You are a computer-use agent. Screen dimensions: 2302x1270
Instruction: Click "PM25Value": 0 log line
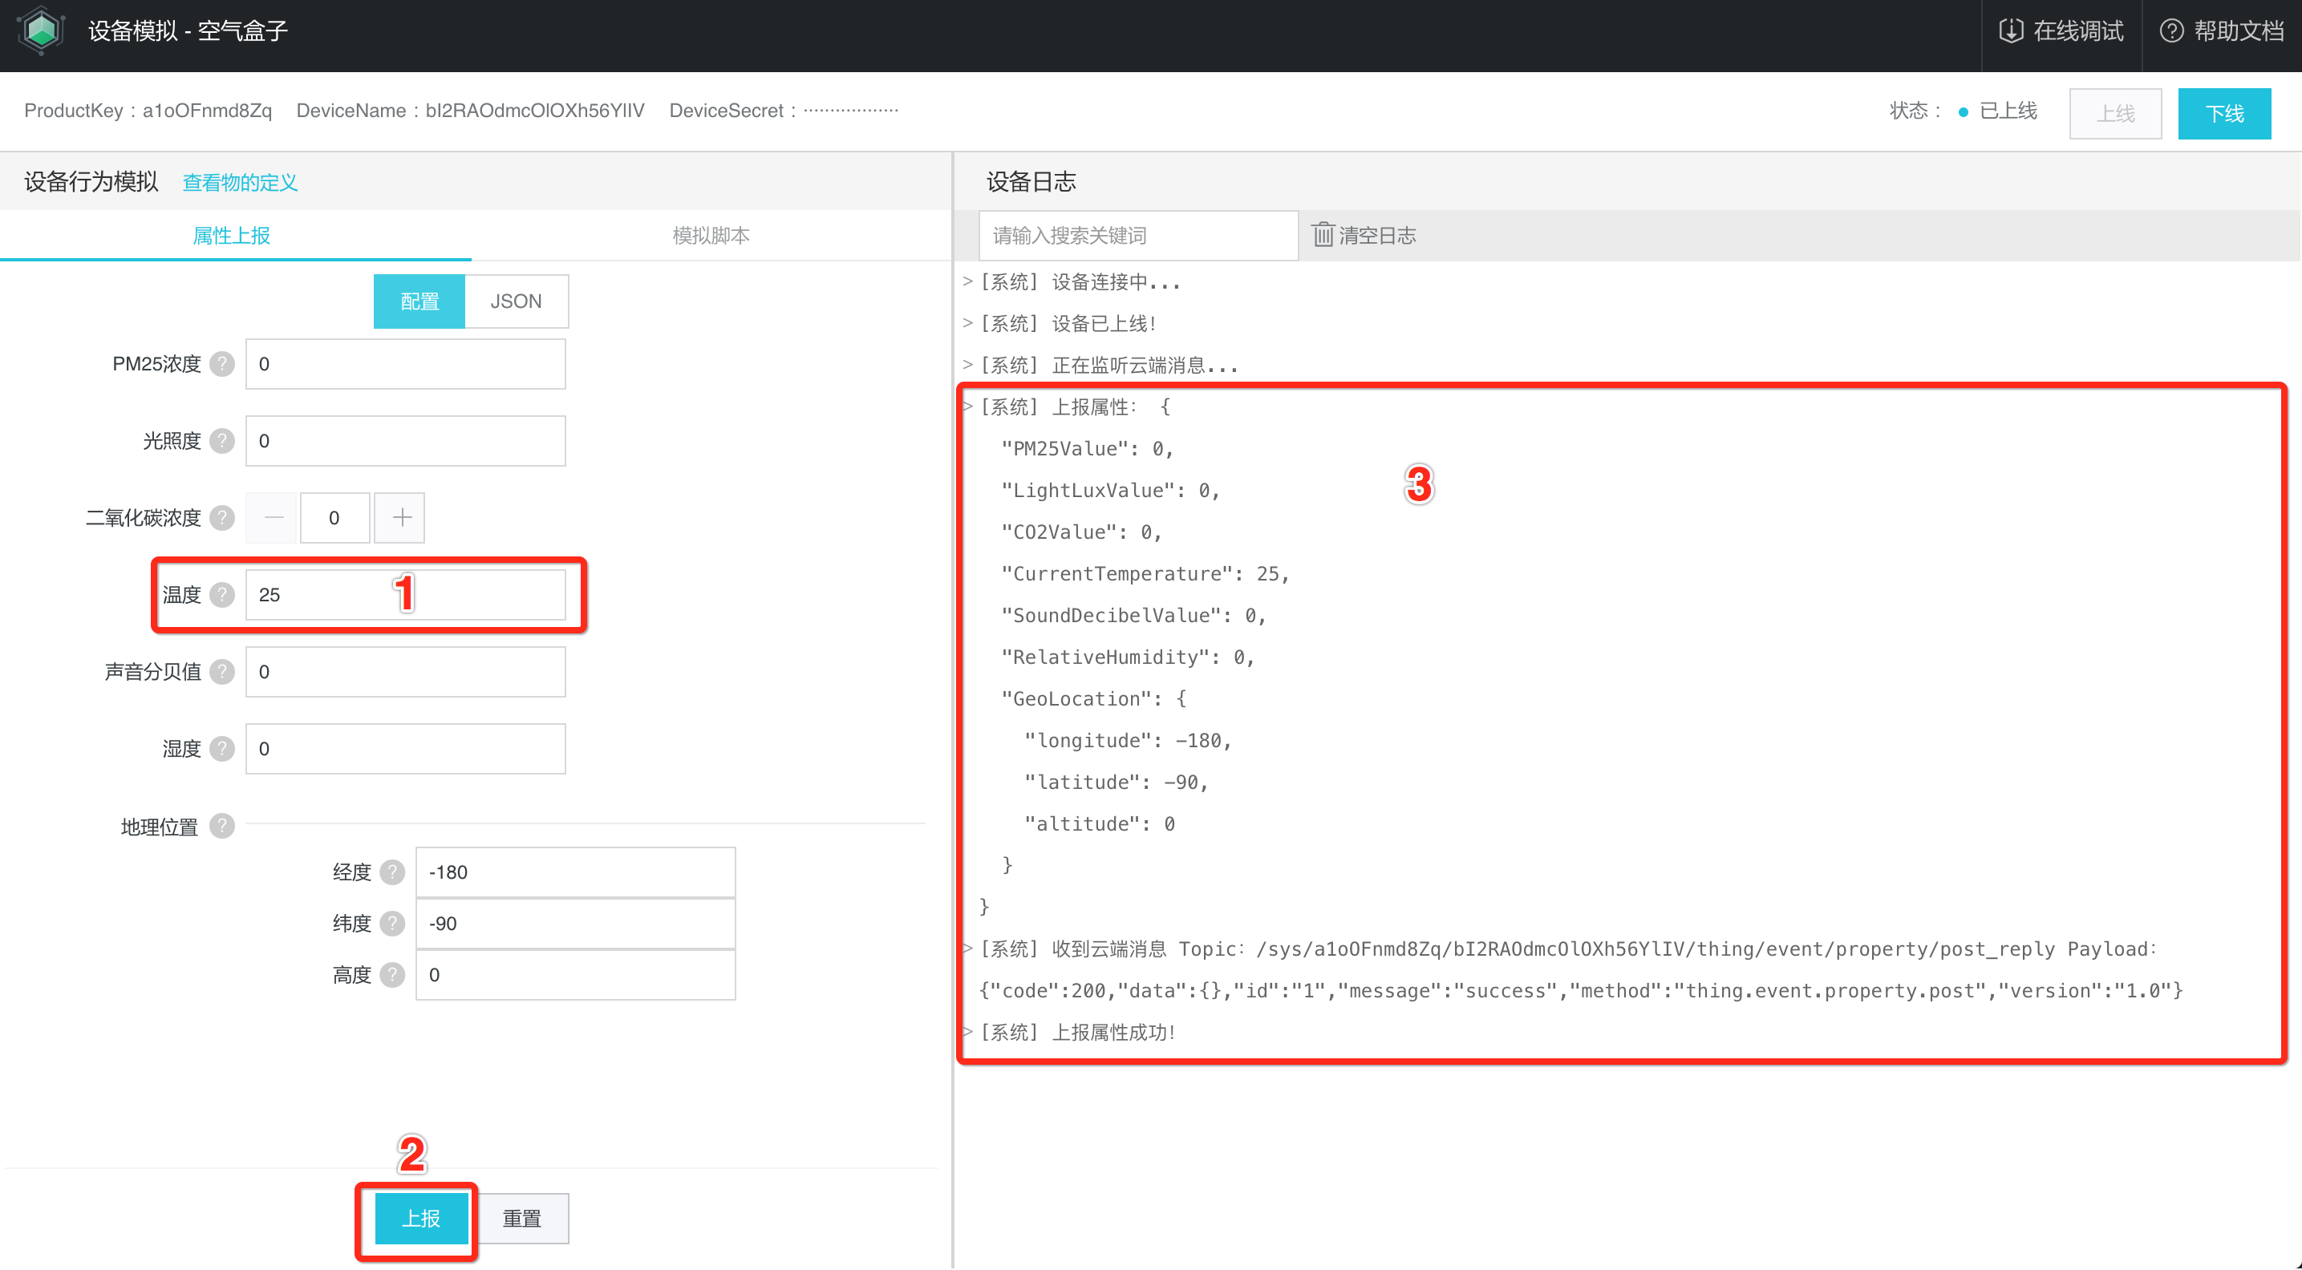pos(1088,448)
